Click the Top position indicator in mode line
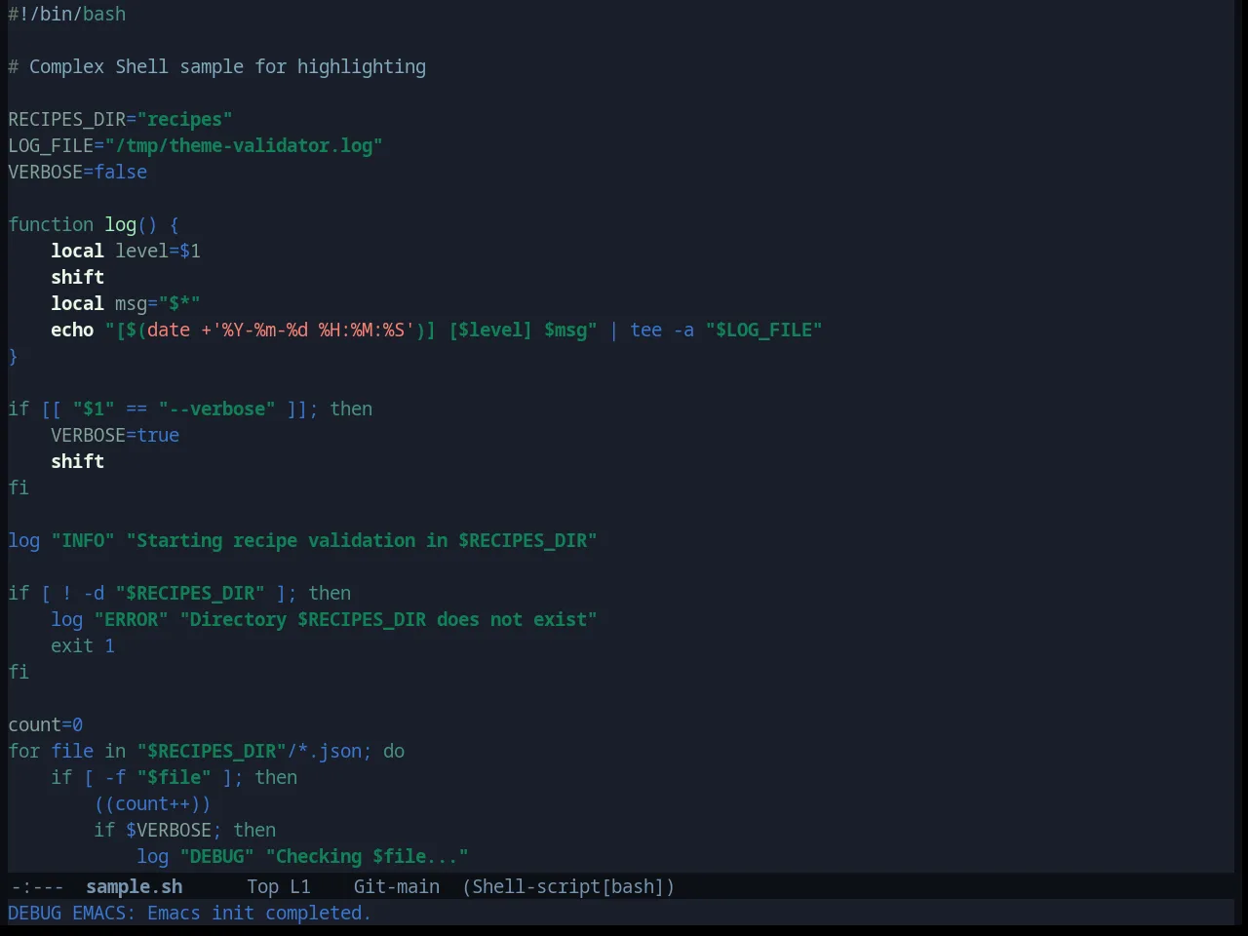Image resolution: width=1248 pixels, height=936 pixels. point(262,886)
